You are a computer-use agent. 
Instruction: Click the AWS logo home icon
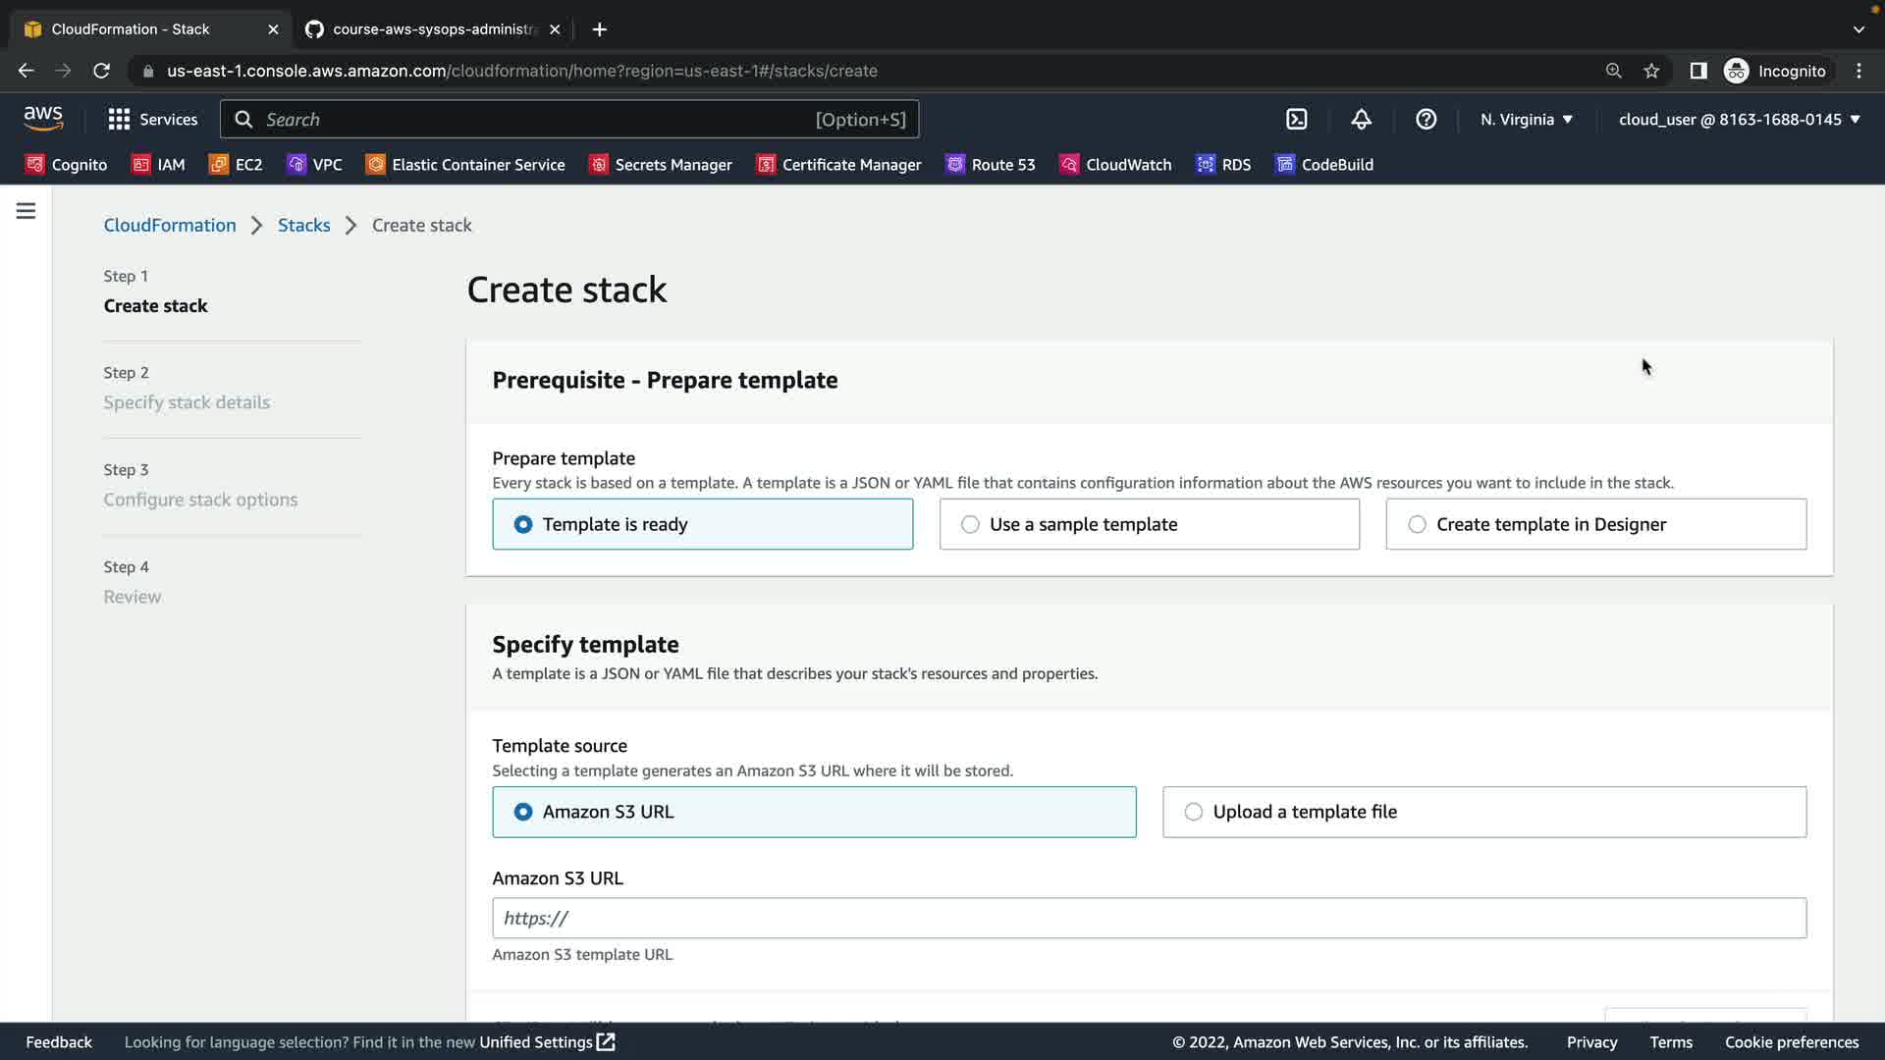pyautogui.click(x=43, y=119)
